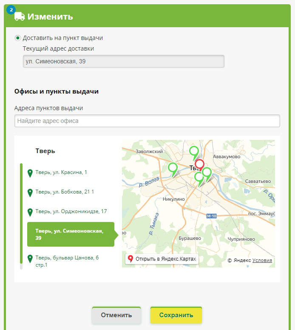The height and width of the screenshot is (330, 295).
Task: Click the 'Найдите адрес офиса' search field
Action: (147, 121)
